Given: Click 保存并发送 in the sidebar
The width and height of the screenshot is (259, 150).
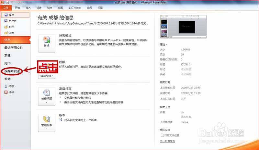Looking at the screenshot, I should pos(12,71).
